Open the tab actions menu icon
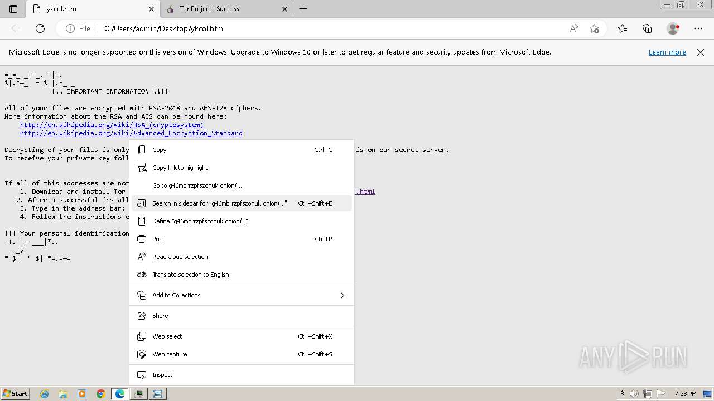 coord(13,9)
